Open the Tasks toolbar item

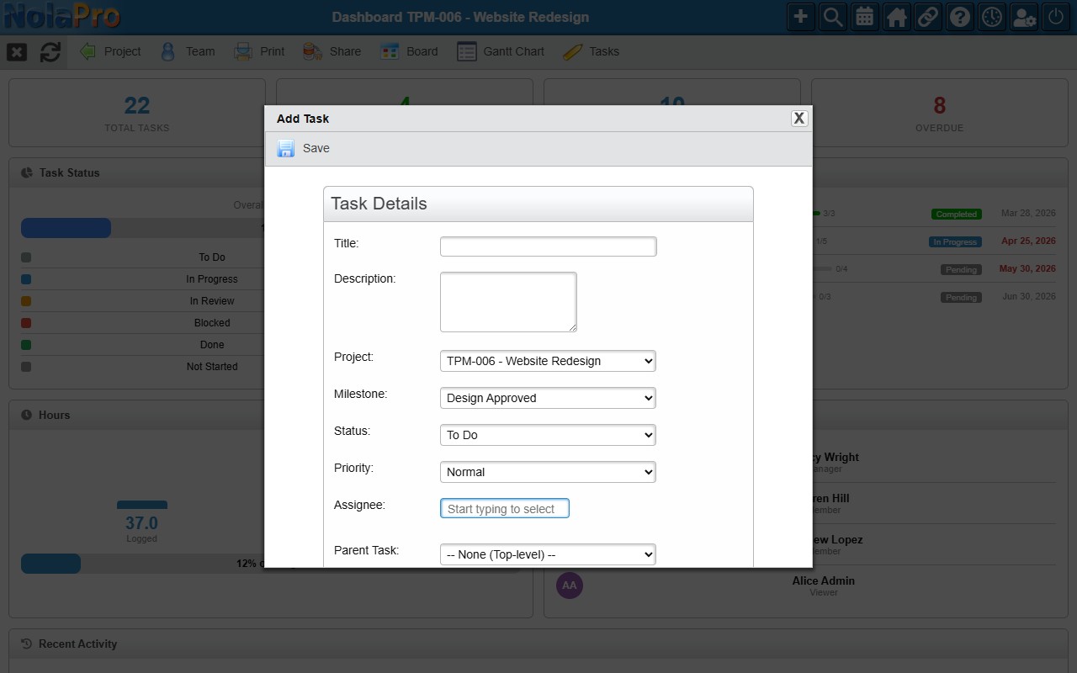[x=591, y=51]
